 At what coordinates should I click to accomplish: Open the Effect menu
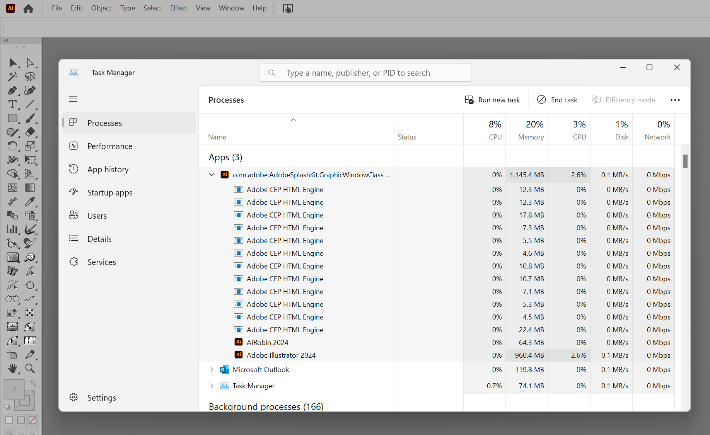tap(178, 8)
